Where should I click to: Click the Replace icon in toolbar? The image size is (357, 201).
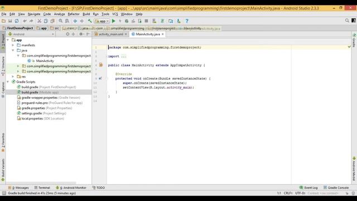tap(67, 21)
